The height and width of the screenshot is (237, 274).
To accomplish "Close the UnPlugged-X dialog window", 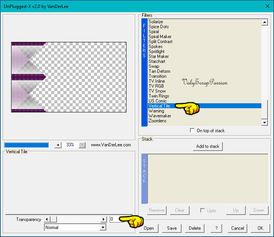I will tap(267, 6).
